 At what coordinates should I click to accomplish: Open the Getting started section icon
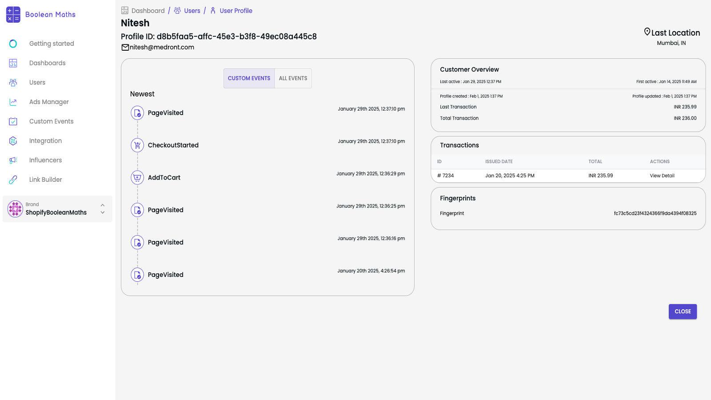pos(13,43)
